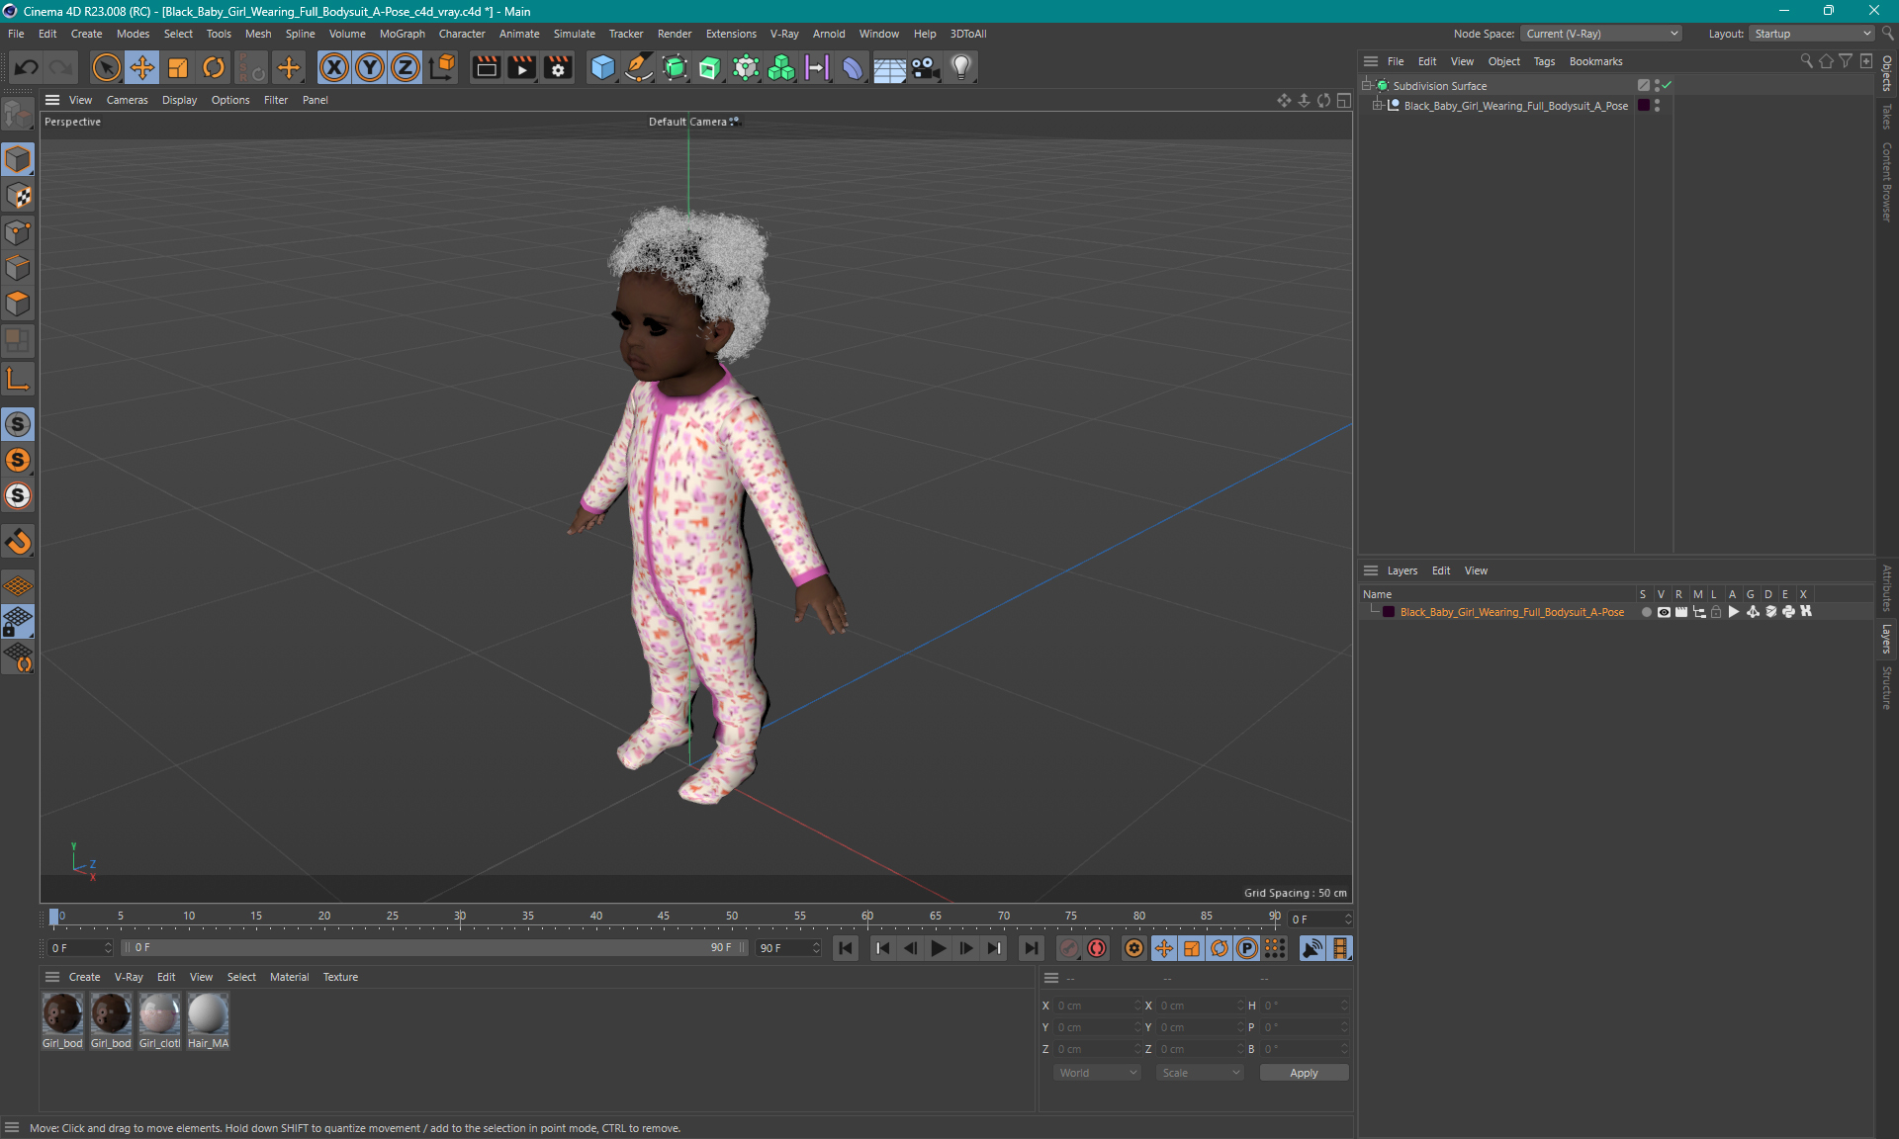Open the V-Ray menu
Image resolution: width=1899 pixels, height=1139 pixels.
(784, 34)
